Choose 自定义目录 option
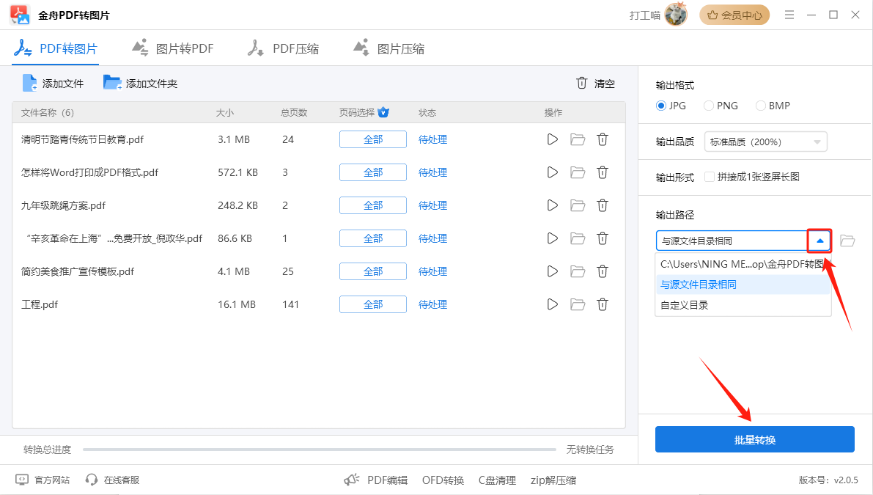Image resolution: width=873 pixels, height=495 pixels. coord(743,305)
